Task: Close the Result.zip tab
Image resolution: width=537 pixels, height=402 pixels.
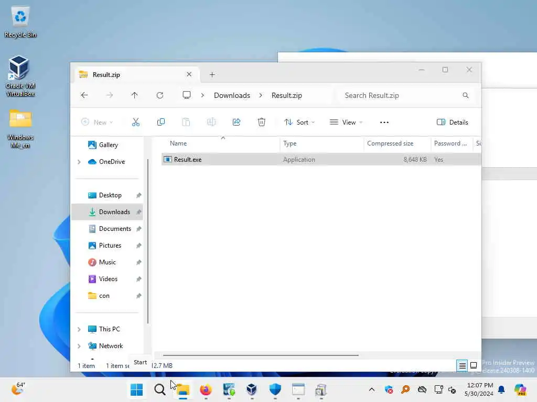Action: tap(189, 74)
